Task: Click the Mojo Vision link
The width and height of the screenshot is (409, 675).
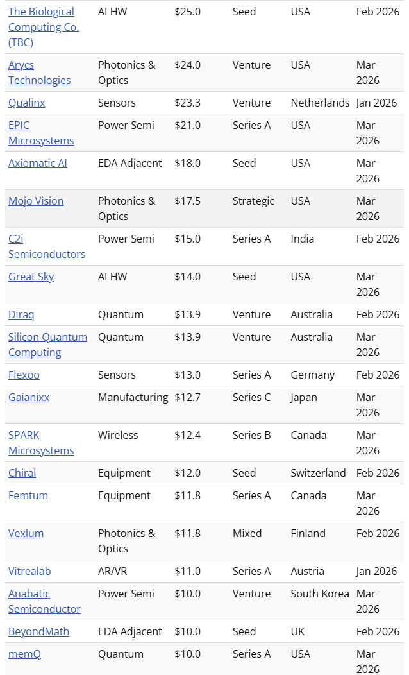Action: [x=36, y=201]
